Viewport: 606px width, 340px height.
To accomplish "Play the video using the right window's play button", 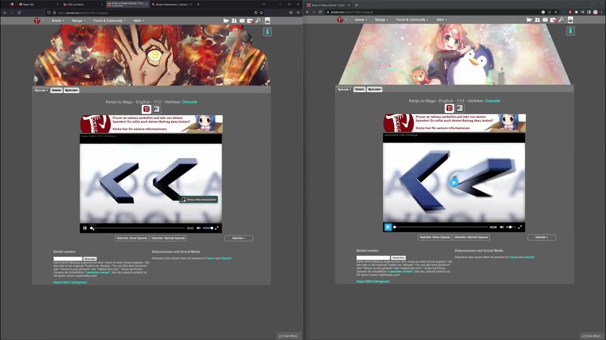I will (388, 227).
